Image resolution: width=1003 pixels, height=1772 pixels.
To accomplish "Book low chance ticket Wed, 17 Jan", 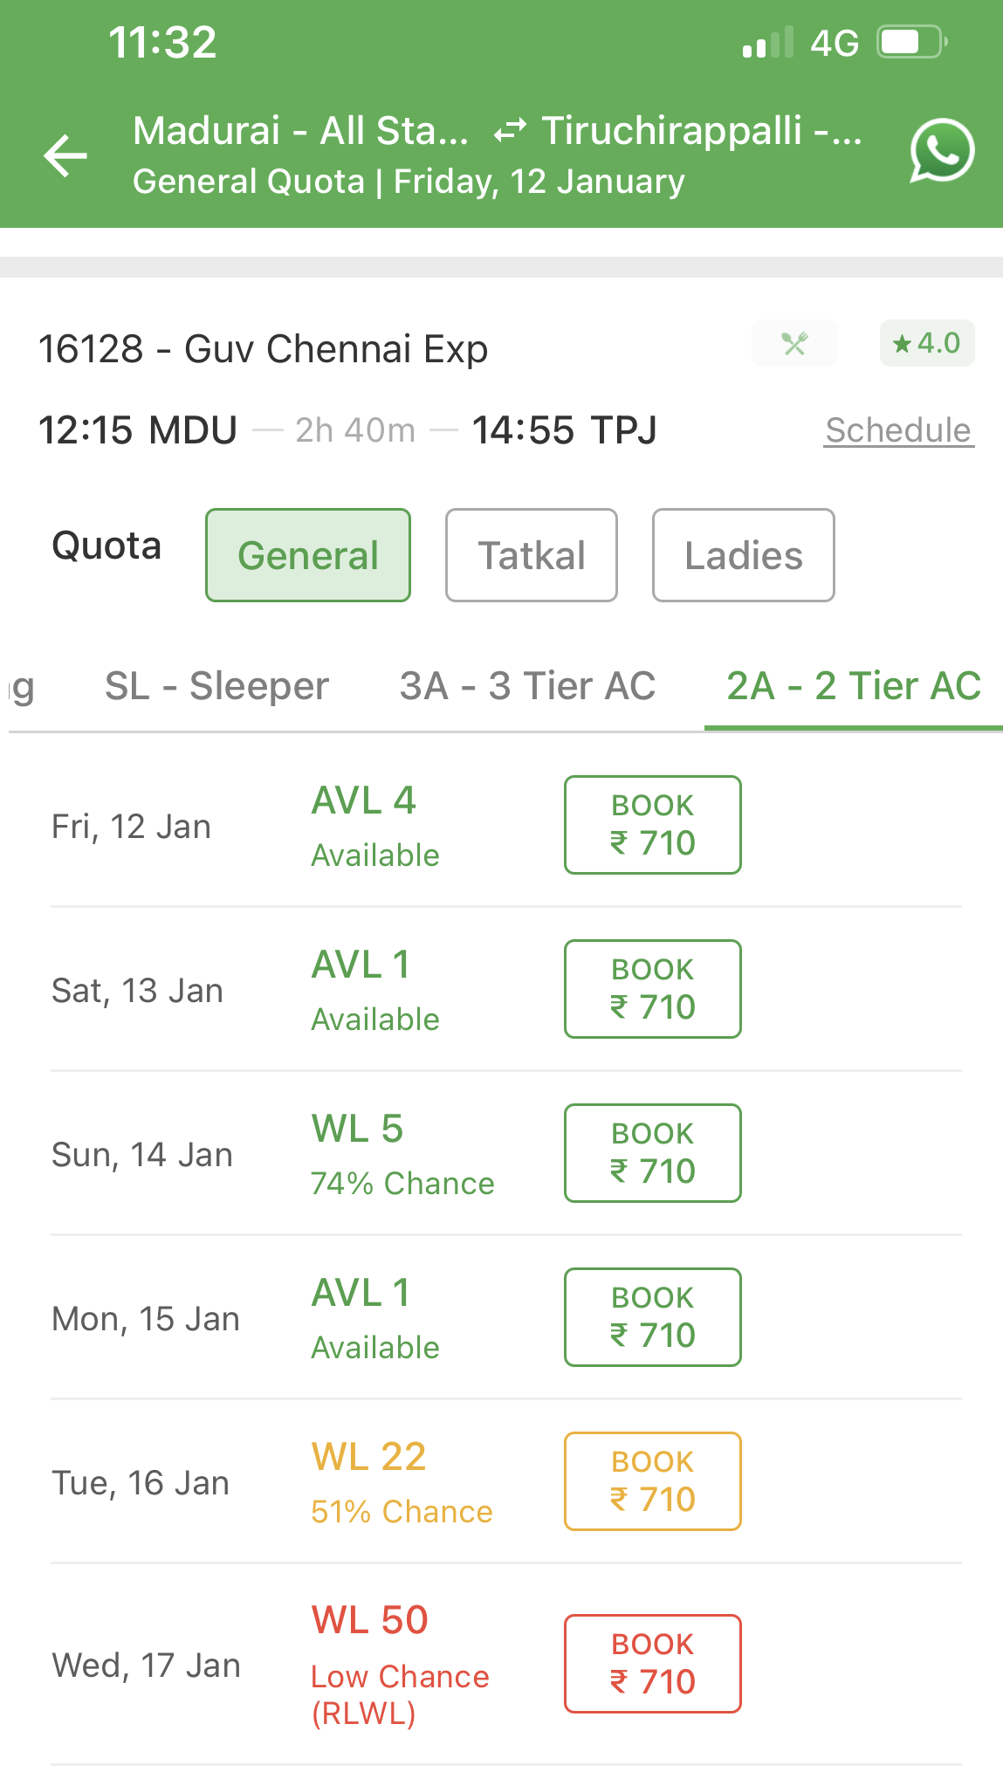I will click(652, 1664).
